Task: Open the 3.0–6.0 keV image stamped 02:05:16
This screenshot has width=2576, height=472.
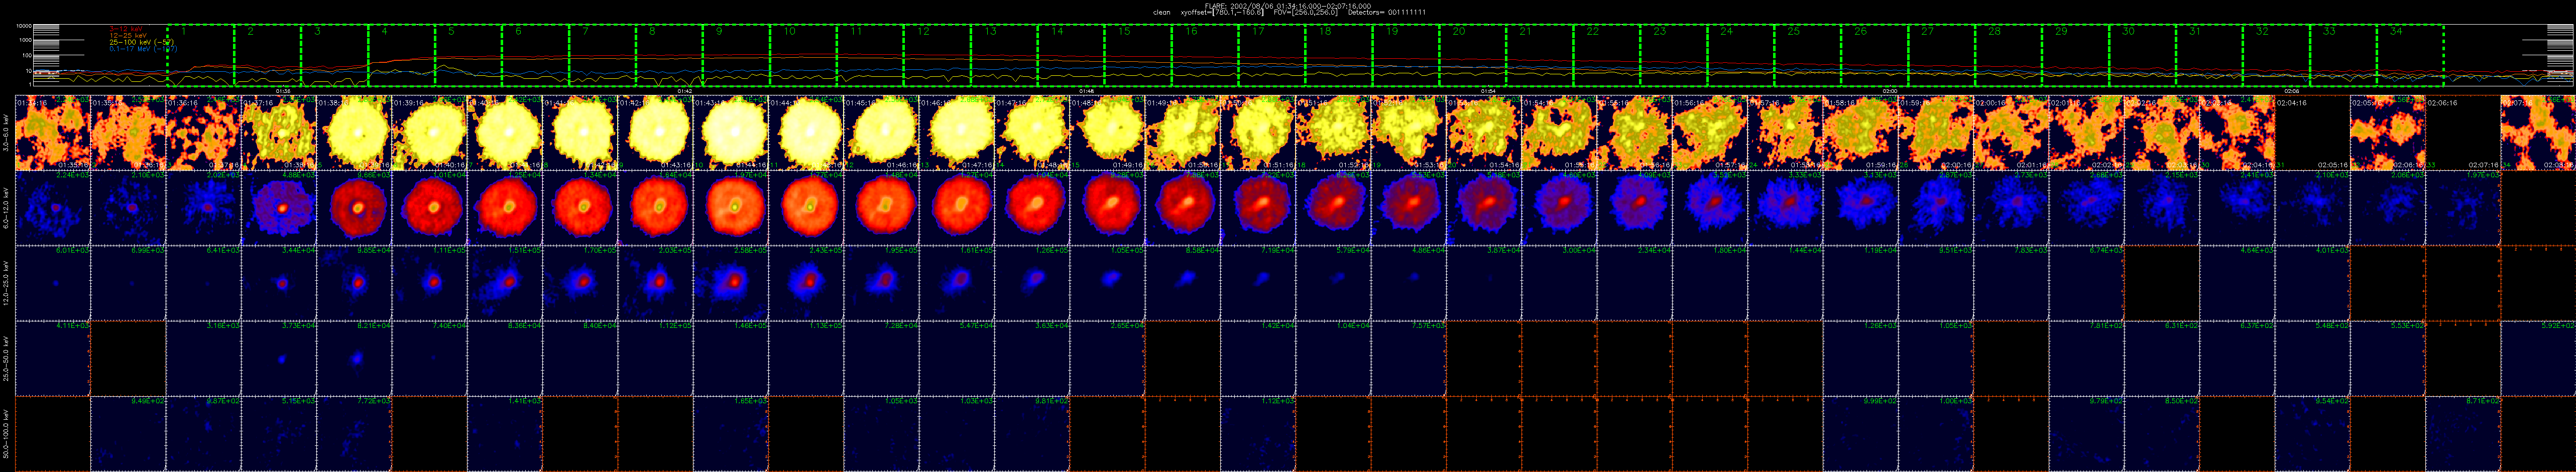Action: pos(2388,133)
